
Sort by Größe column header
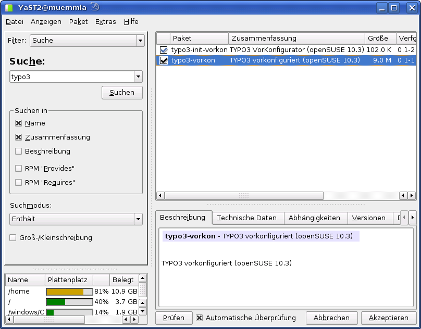coord(380,39)
